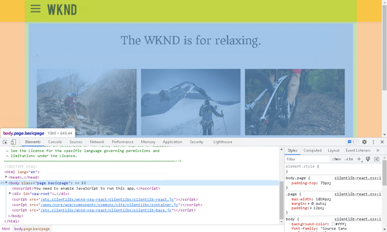
Task: Open DevTools settings gear
Action: [364, 142]
